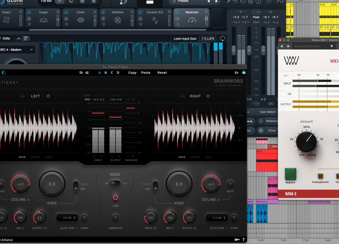Screen dimensions: 339x244
Task: Select the Maximizer module gauge icon
Action: [192, 20]
